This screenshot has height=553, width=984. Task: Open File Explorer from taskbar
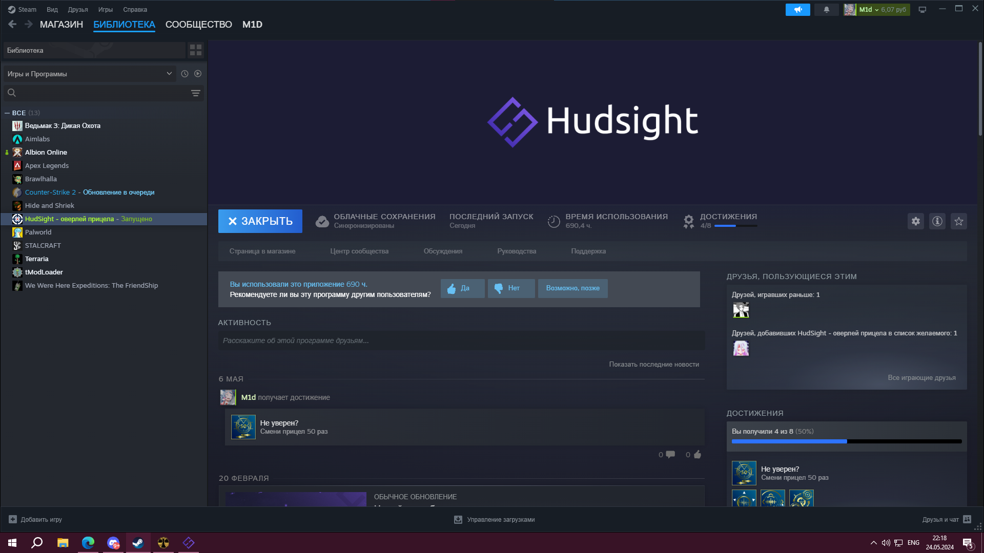click(63, 543)
